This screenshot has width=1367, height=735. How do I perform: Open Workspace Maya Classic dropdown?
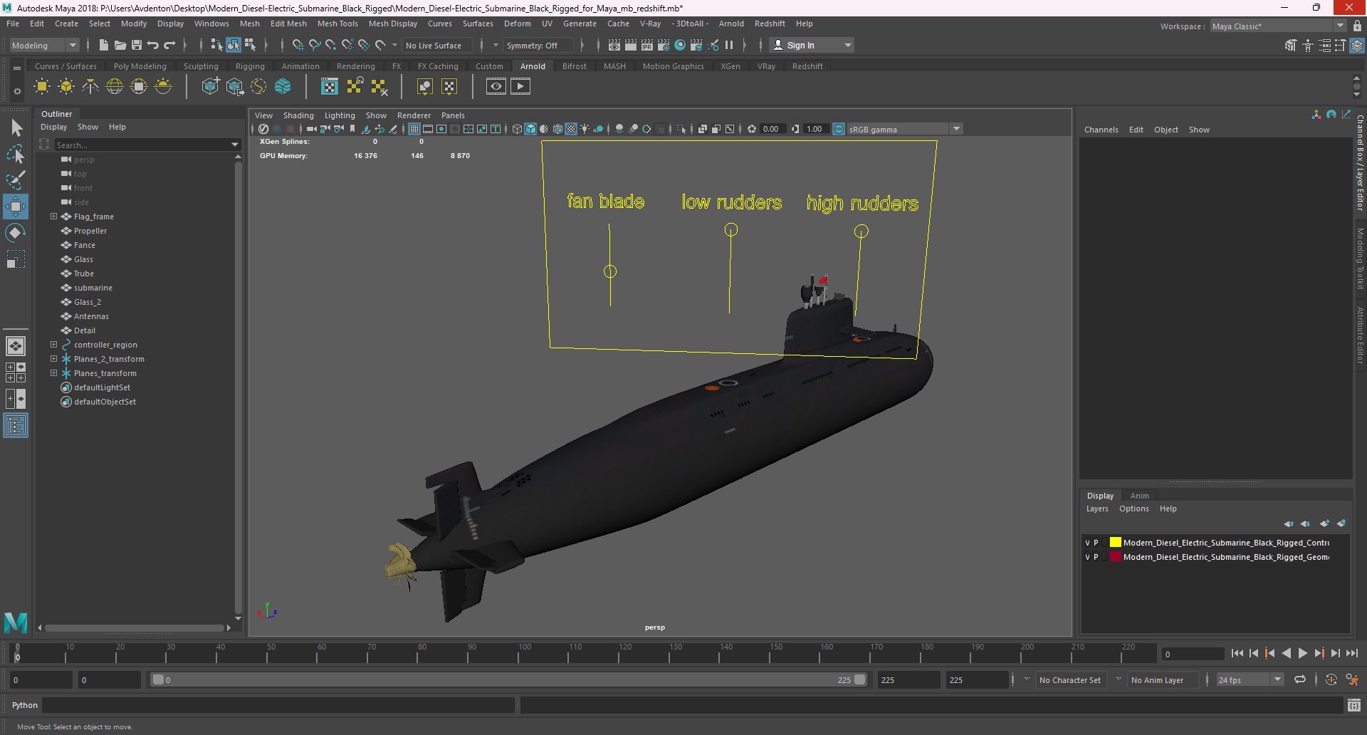coord(1279,26)
